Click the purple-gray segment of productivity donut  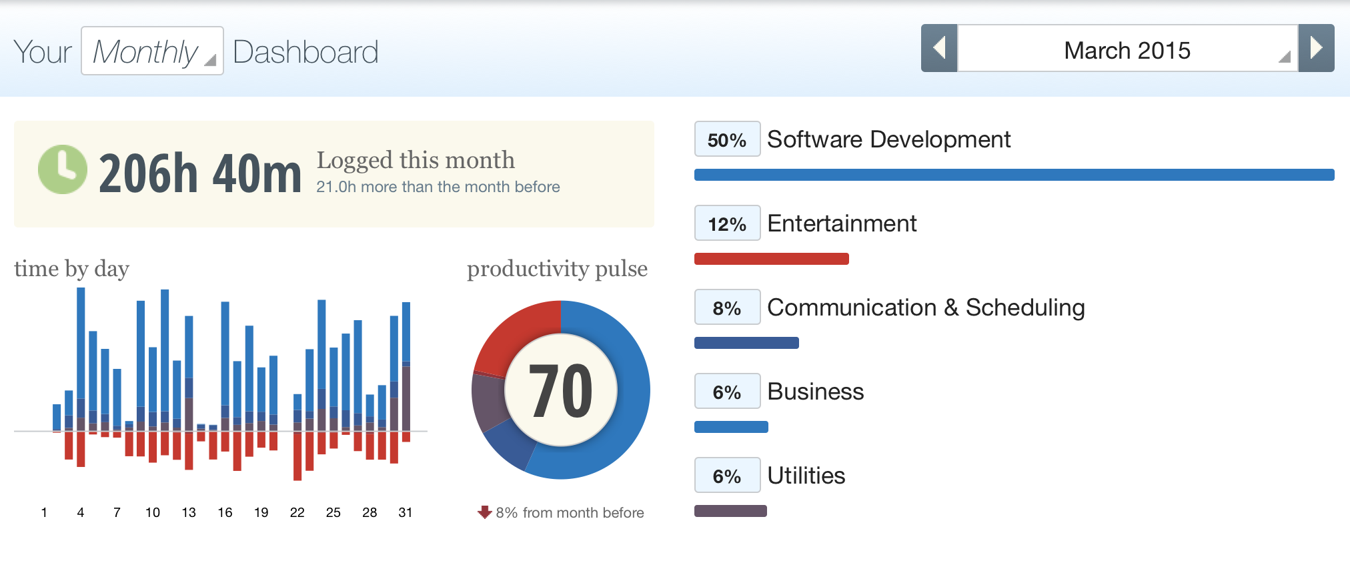[489, 402]
